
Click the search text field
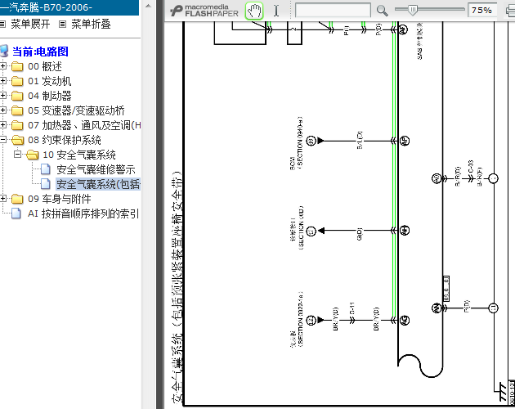pyautogui.click(x=333, y=11)
